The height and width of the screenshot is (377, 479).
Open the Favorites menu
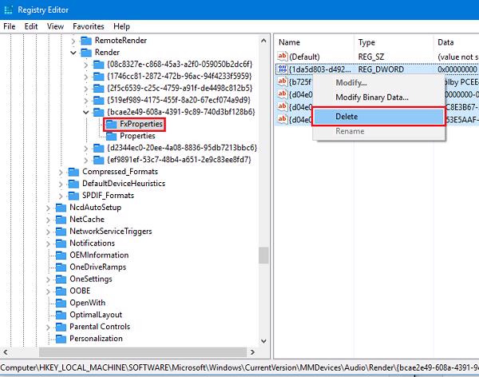coord(88,26)
